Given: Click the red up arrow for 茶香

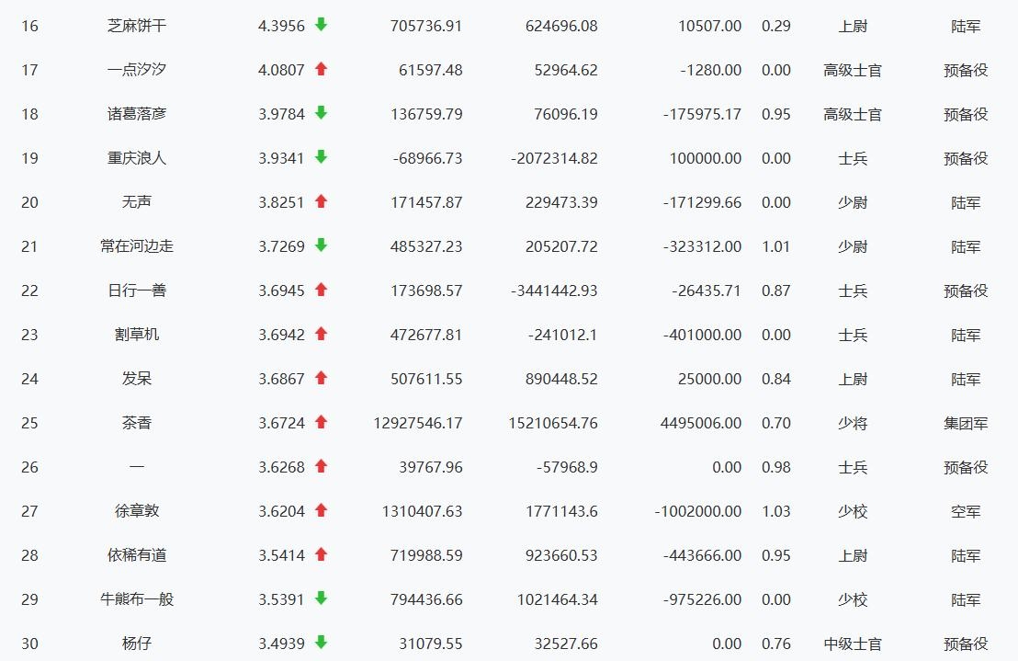Looking at the screenshot, I should pos(321,422).
